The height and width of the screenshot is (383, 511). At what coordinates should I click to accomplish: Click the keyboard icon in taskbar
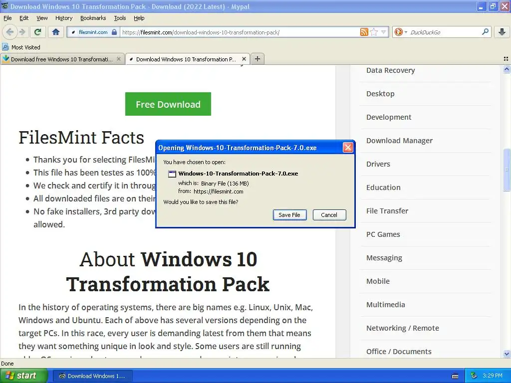(x=455, y=376)
